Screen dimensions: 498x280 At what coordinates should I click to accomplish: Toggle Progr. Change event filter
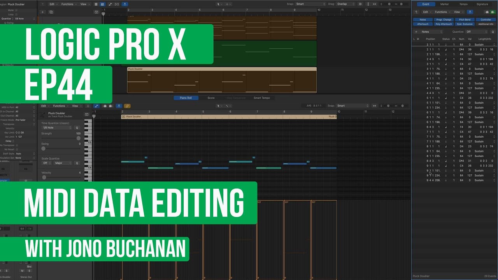click(x=444, y=19)
